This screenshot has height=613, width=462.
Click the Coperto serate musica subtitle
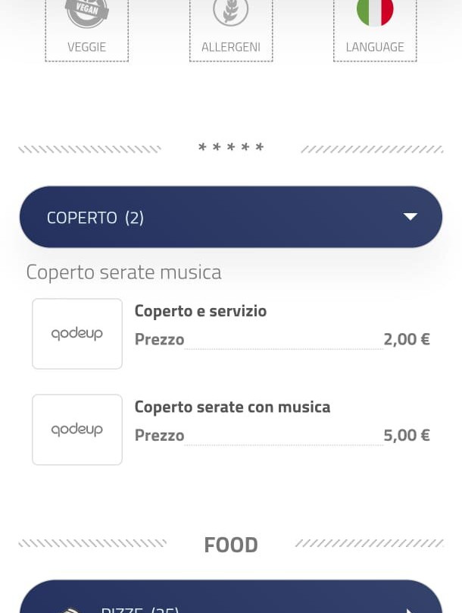[123, 272]
